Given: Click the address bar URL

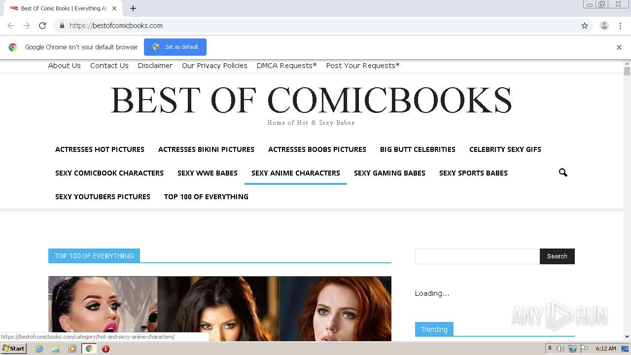Looking at the screenshot, I should [x=116, y=26].
